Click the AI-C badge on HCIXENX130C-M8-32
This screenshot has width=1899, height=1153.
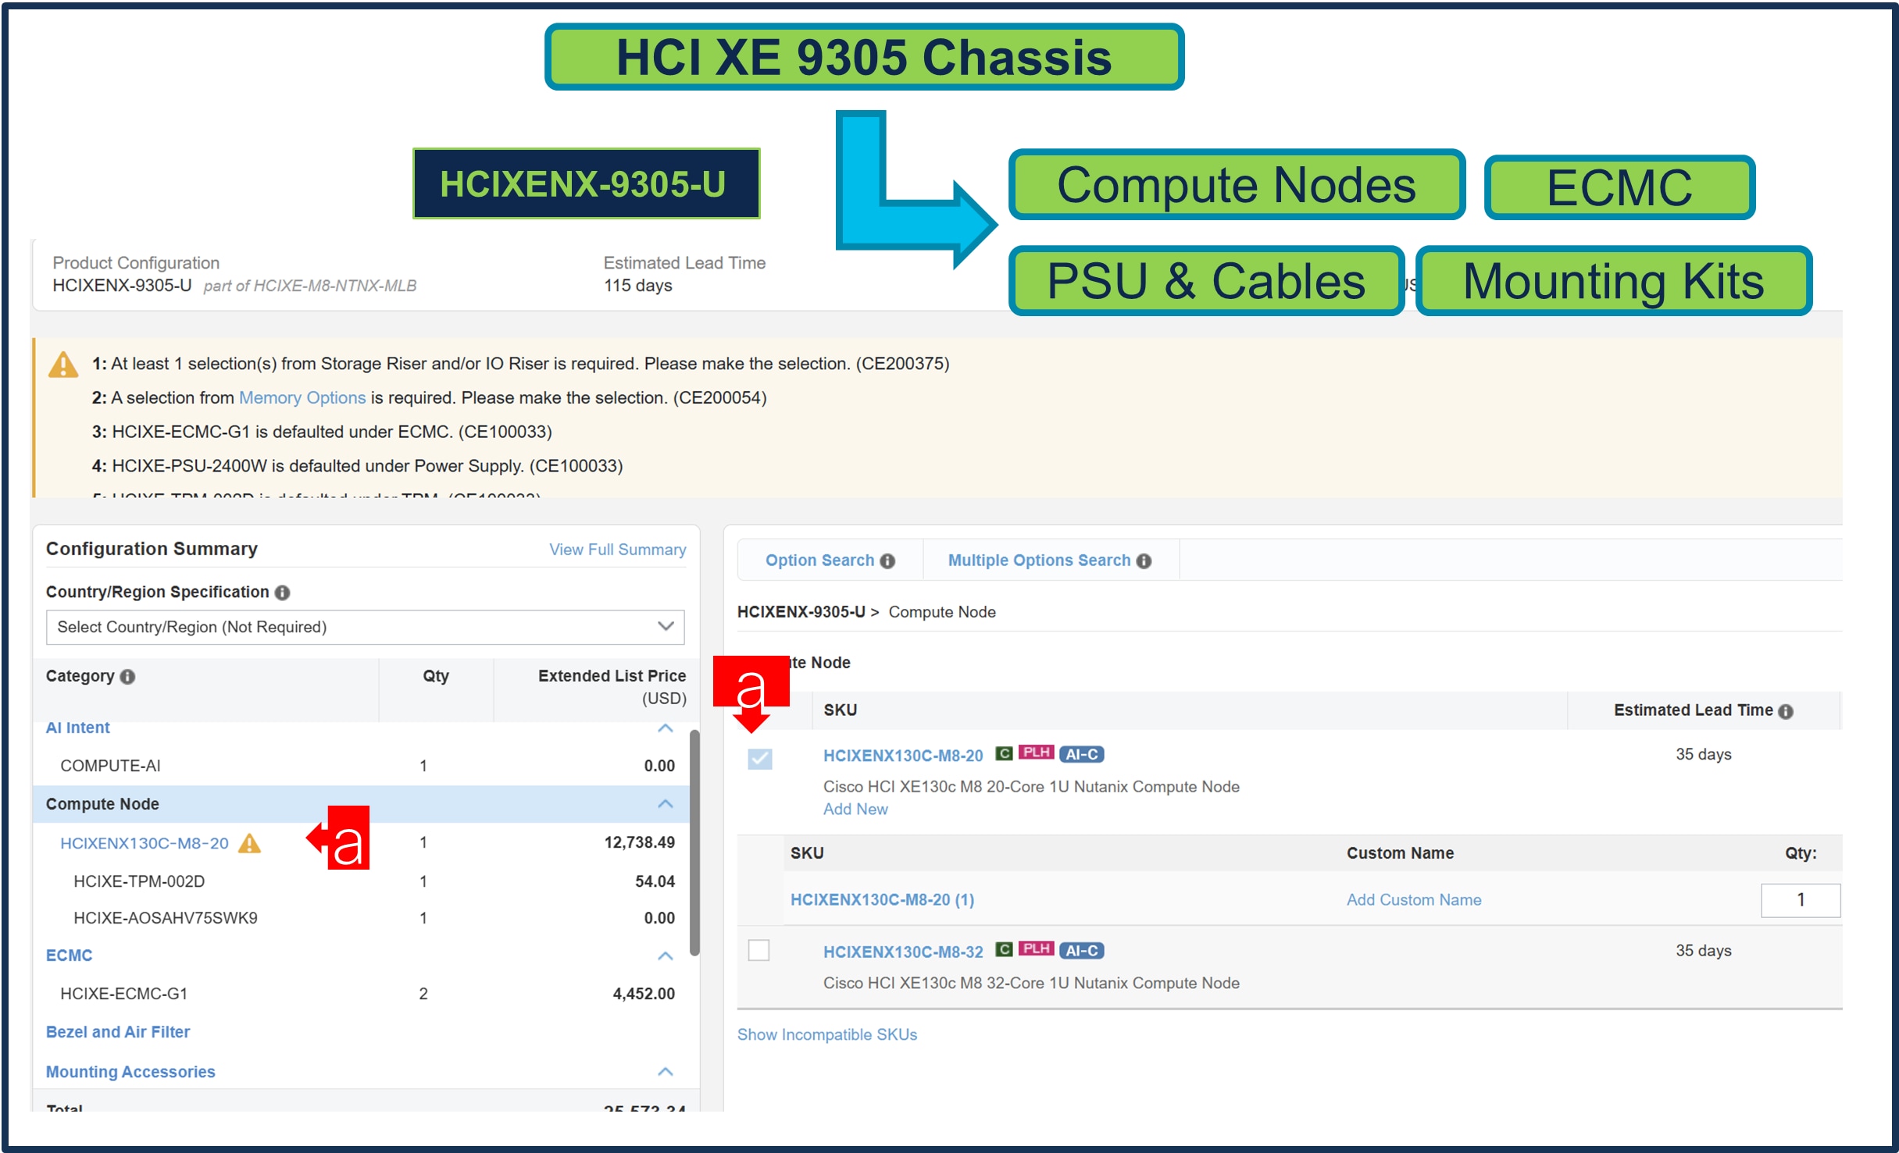coord(1082,951)
